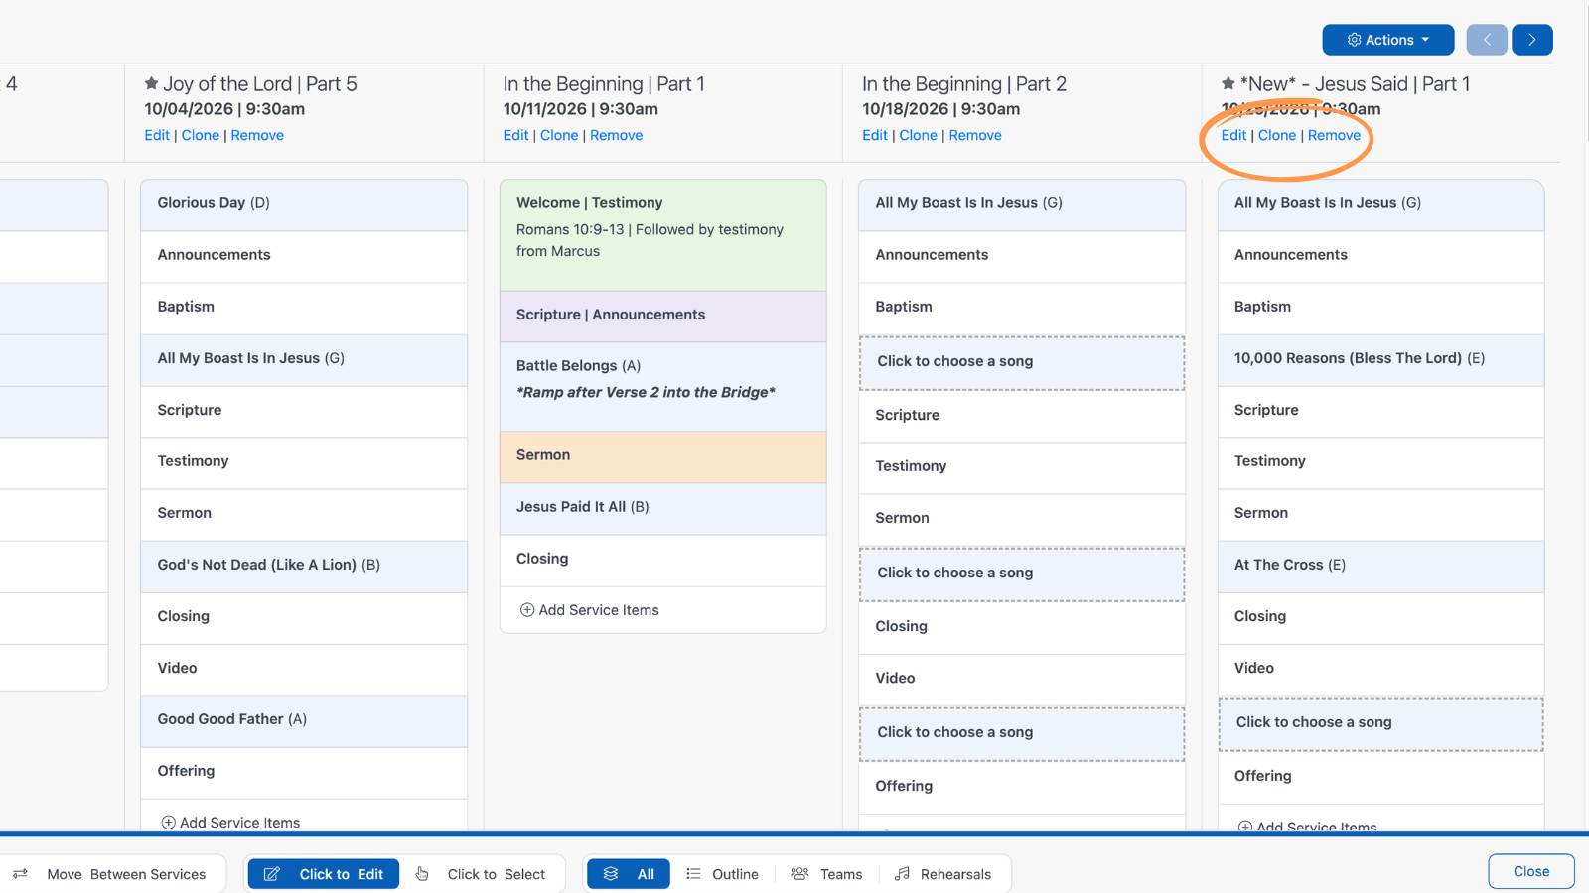The image size is (1589, 893).
Task: Edit In the Beginning Part 1 plan
Action: (x=515, y=135)
